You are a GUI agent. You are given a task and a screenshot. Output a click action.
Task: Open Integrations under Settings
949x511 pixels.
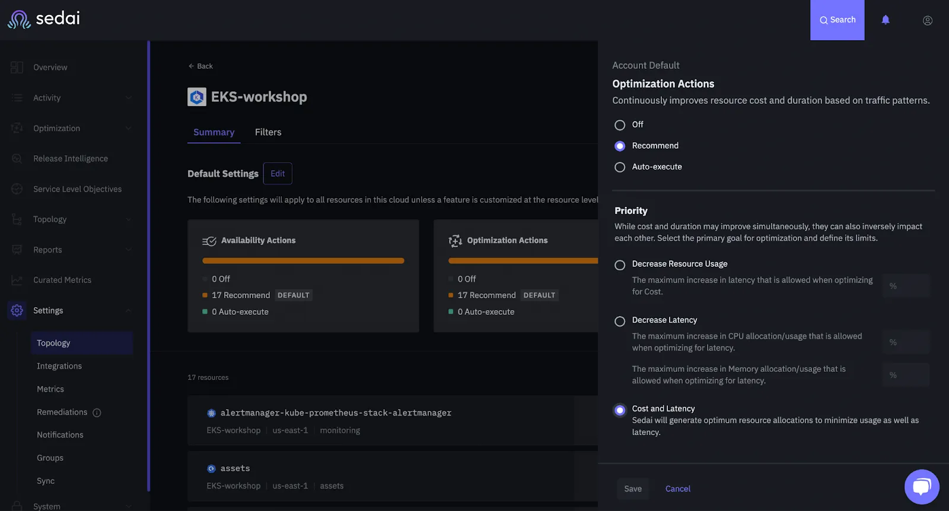[59, 366]
